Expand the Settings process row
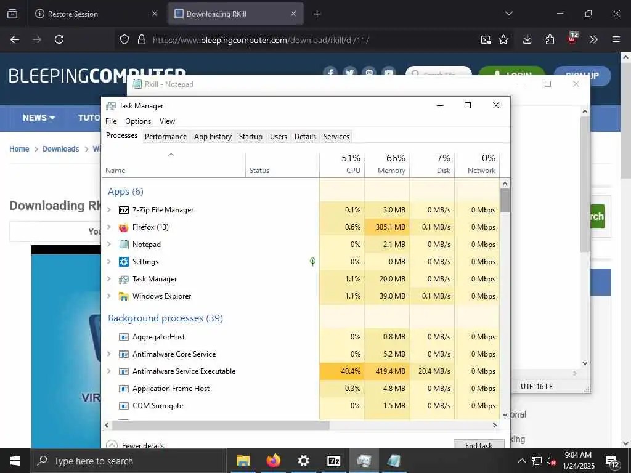Viewport: 631px width, 473px height. click(x=109, y=261)
